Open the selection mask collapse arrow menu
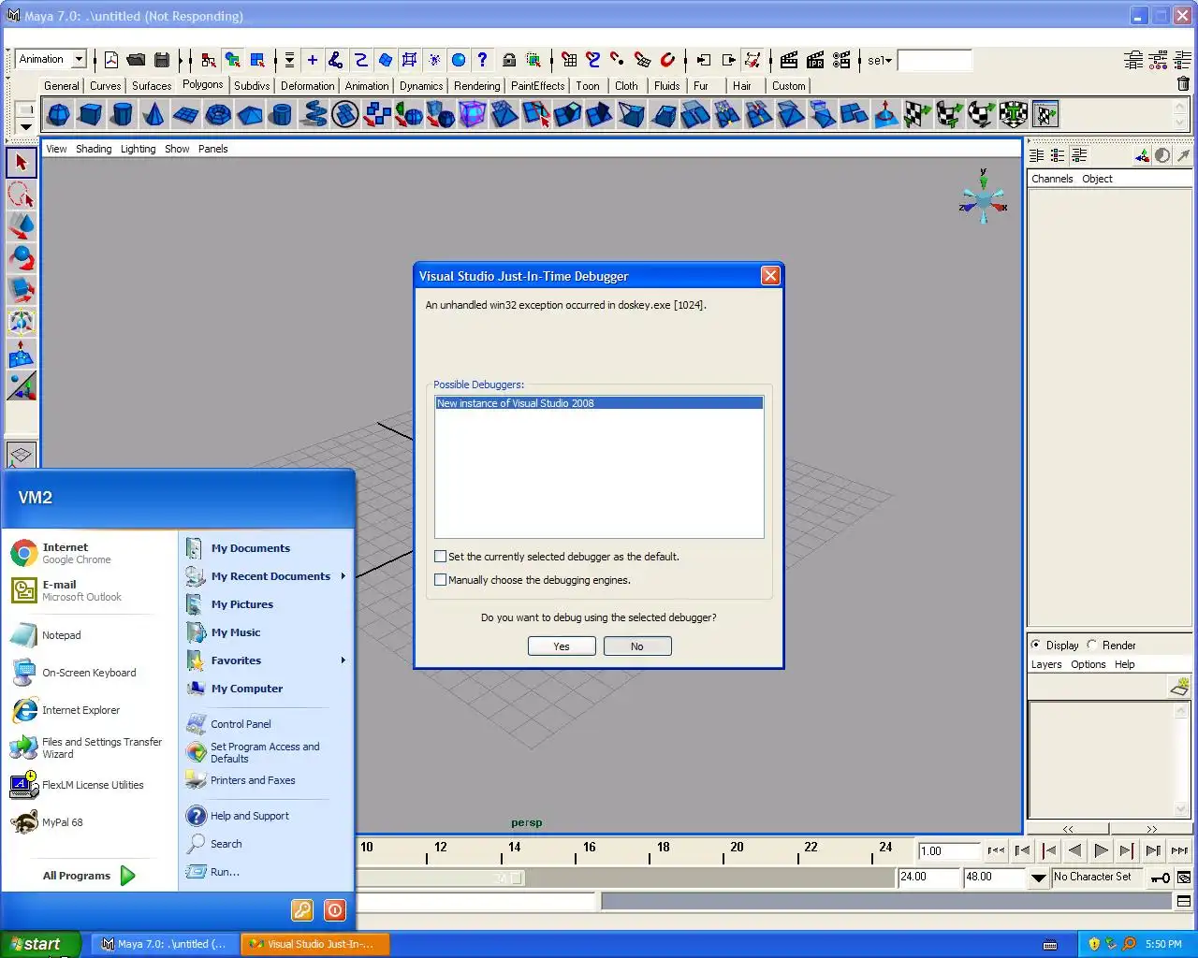Viewport: 1198px width, 958px height. click(289, 60)
